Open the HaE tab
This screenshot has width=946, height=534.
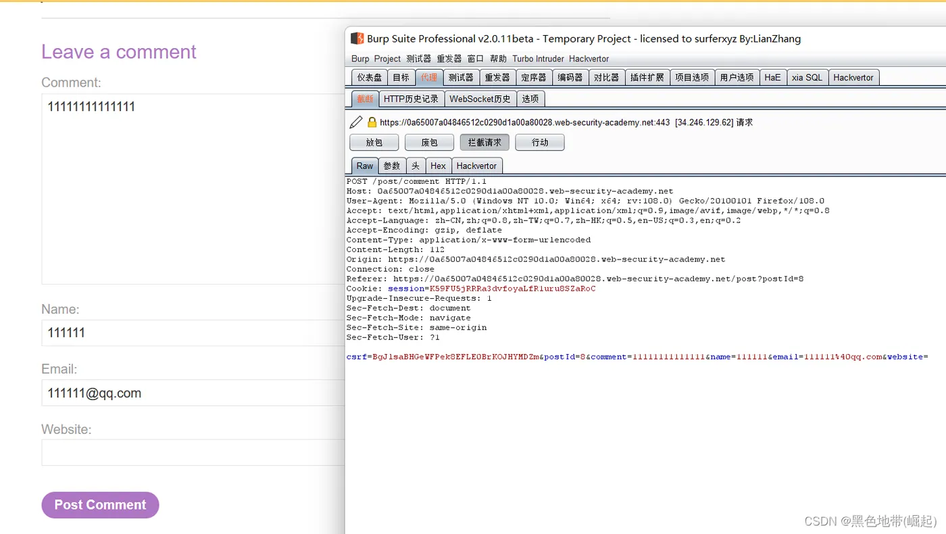pyautogui.click(x=772, y=78)
